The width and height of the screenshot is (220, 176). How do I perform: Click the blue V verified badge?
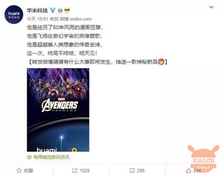52,11
